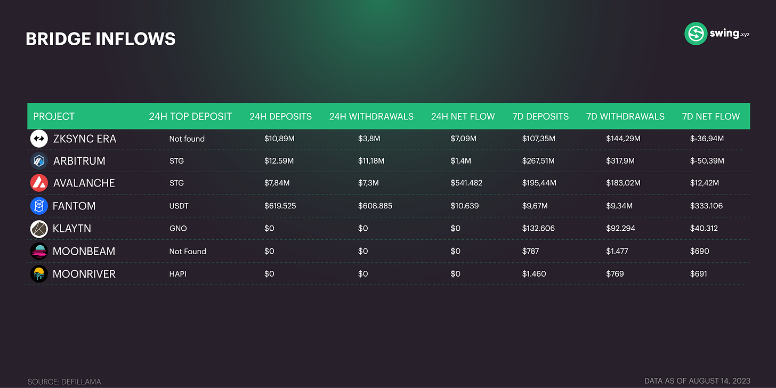This screenshot has height=388, width=776.
Task: Click the MOONRIVER project name
Action: pyautogui.click(x=84, y=274)
